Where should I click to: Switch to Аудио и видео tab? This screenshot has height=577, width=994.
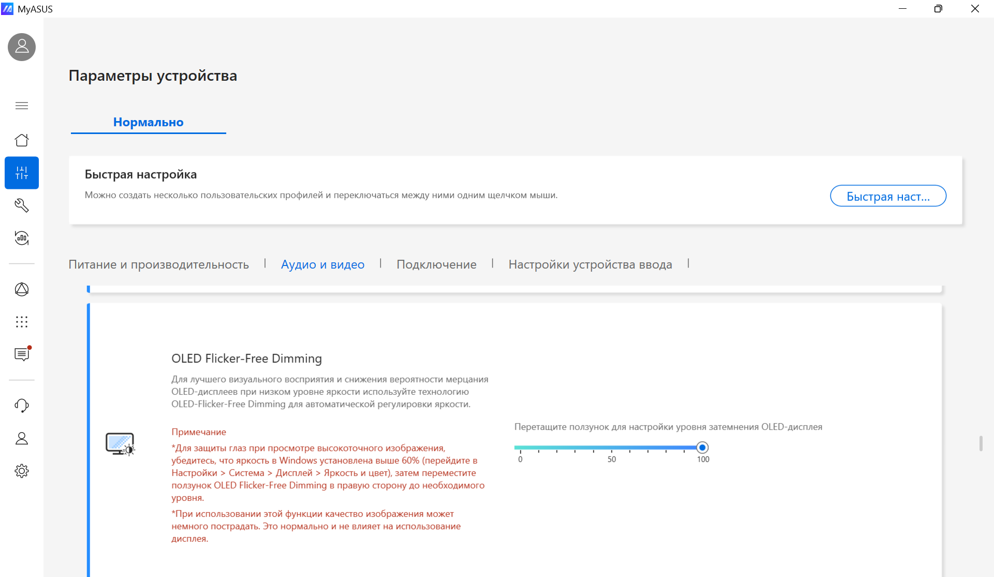[x=323, y=264]
